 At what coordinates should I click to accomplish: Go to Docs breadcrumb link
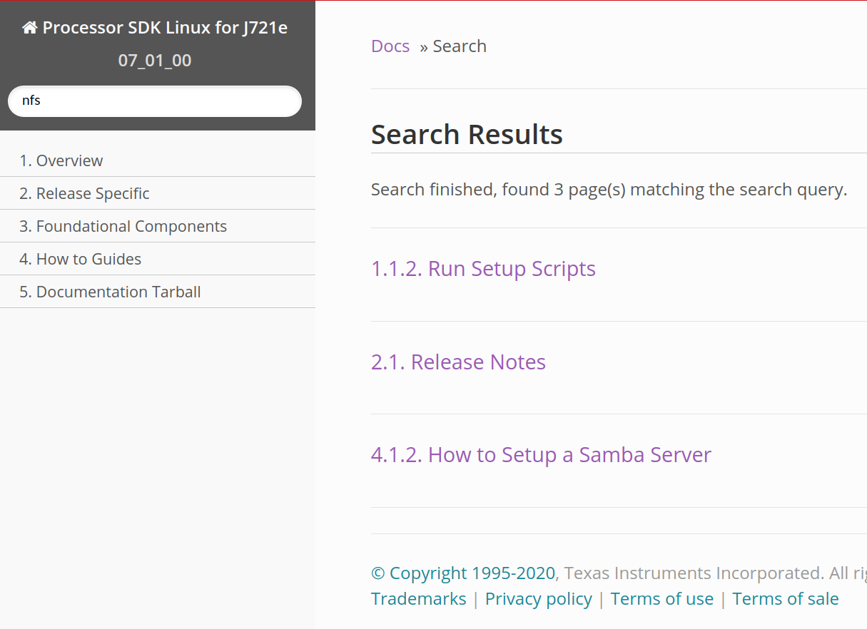point(390,46)
